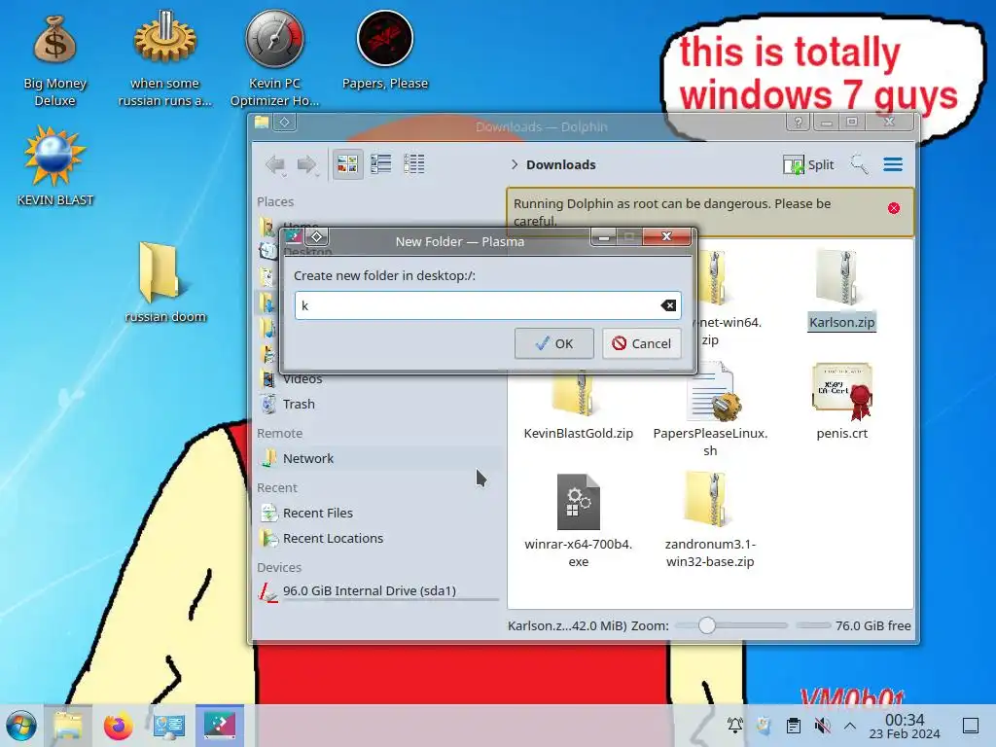This screenshot has width=996, height=747.
Task: Click the show desktop button
Action: tap(971, 725)
